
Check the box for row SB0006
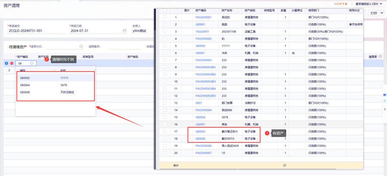[165, 139]
